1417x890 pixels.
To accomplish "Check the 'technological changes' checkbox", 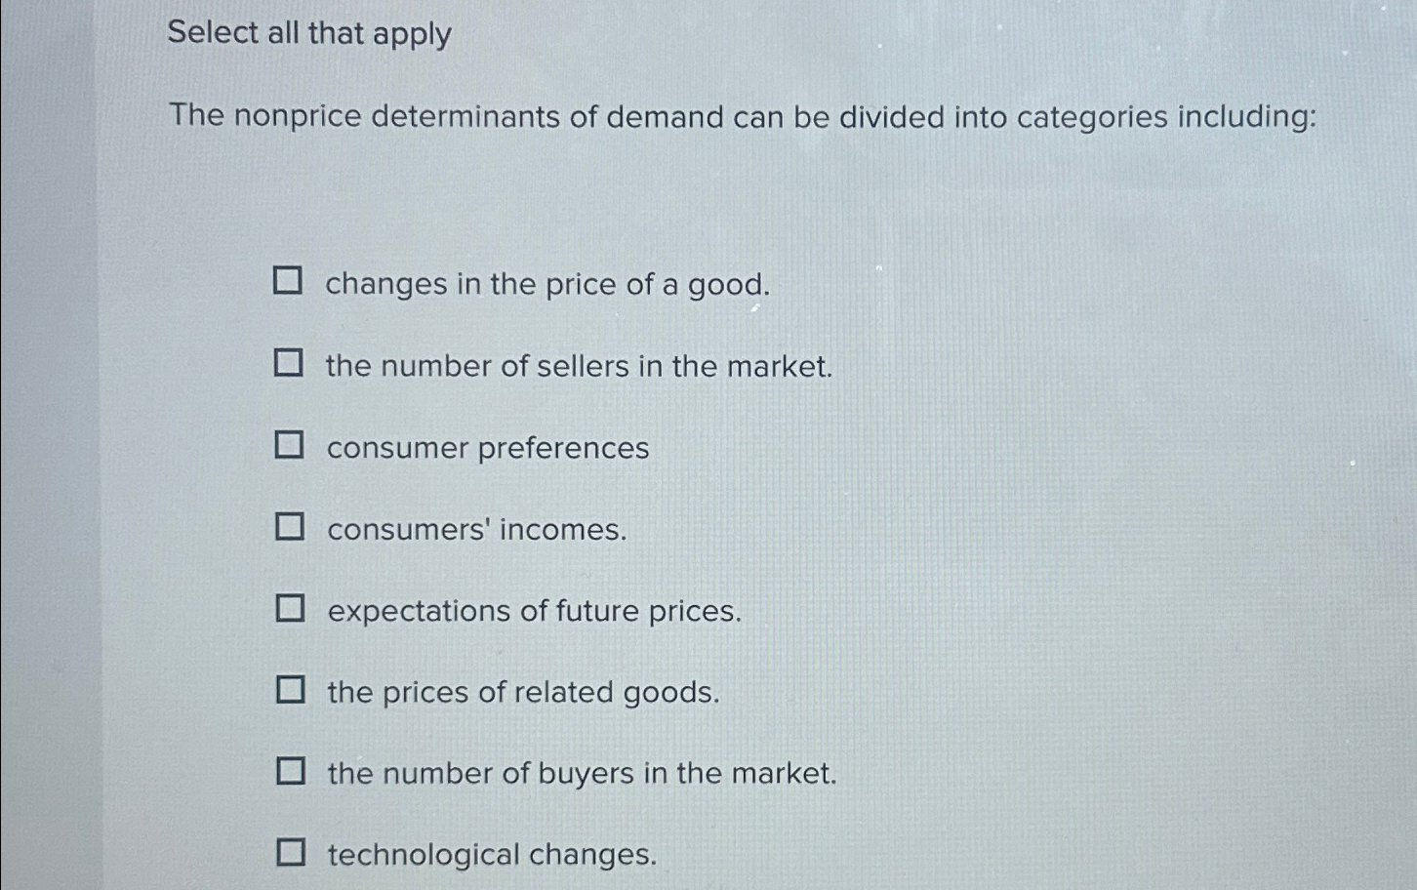I will pyautogui.click(x=289, y=853).
